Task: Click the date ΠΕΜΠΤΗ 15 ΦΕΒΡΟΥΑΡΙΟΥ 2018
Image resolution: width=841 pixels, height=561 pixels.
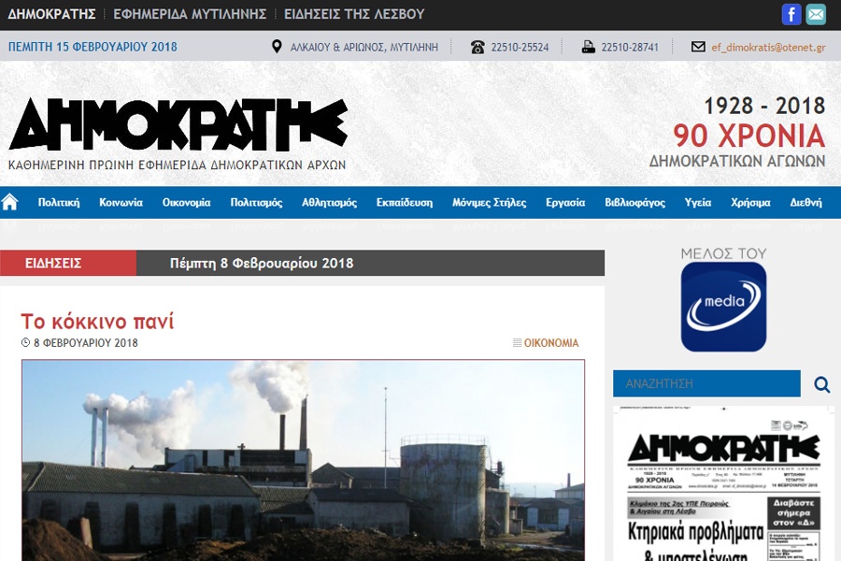Action: tap(93, 47)
